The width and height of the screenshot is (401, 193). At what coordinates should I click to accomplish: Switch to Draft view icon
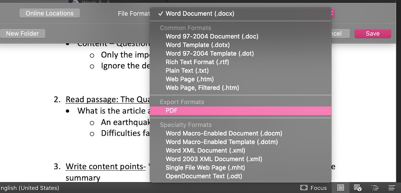click(392, 188)
